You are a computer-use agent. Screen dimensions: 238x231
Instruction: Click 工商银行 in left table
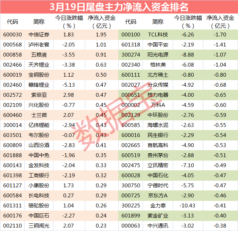39,176
